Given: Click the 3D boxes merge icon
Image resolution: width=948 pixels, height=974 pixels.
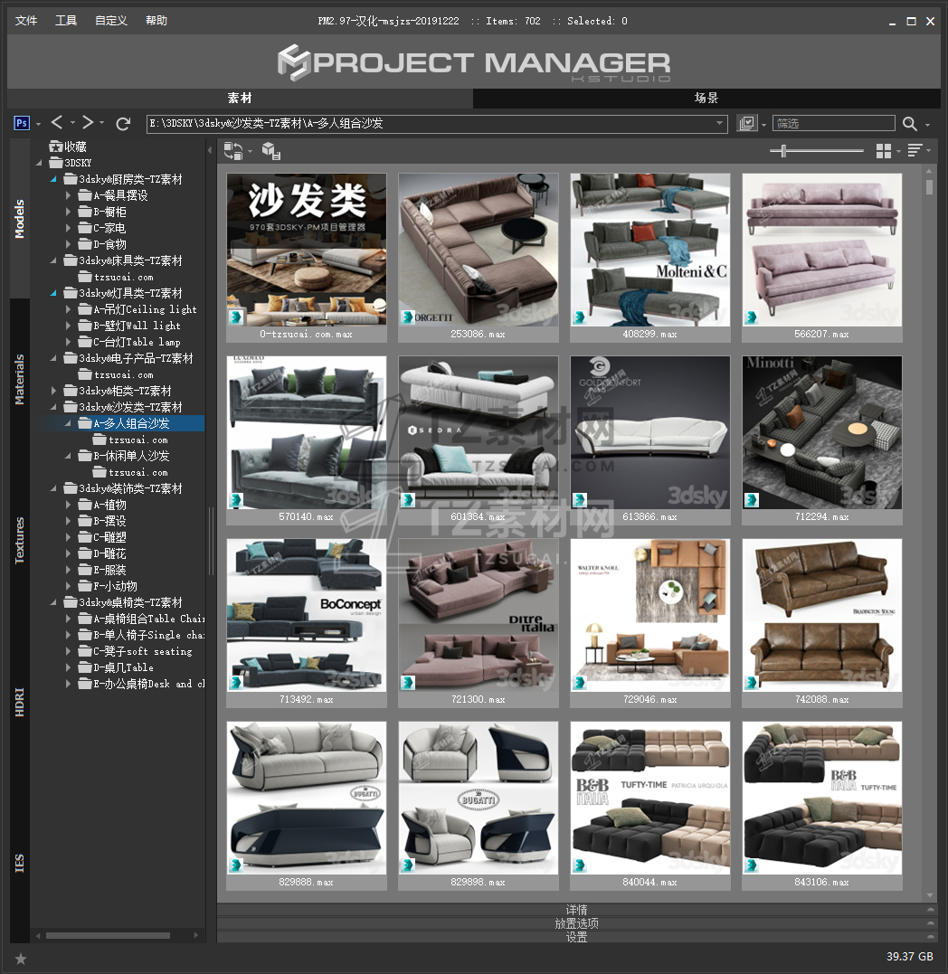Looking at the screenshot, I should 270,151.
